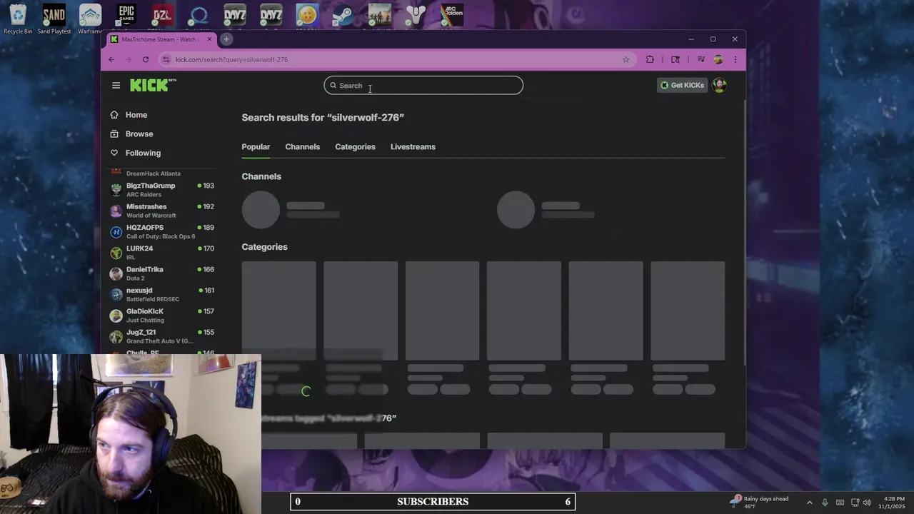Click the first channel result placeholder avatar

(x=261, y=210)
